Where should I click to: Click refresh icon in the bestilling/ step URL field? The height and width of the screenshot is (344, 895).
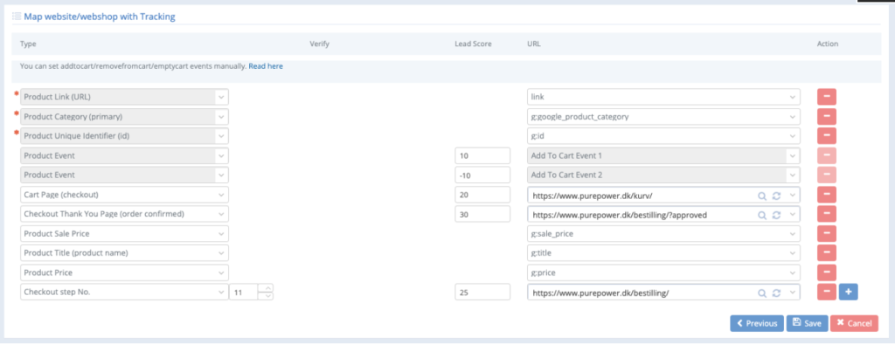pyautogui.click(x=776, y=292)
